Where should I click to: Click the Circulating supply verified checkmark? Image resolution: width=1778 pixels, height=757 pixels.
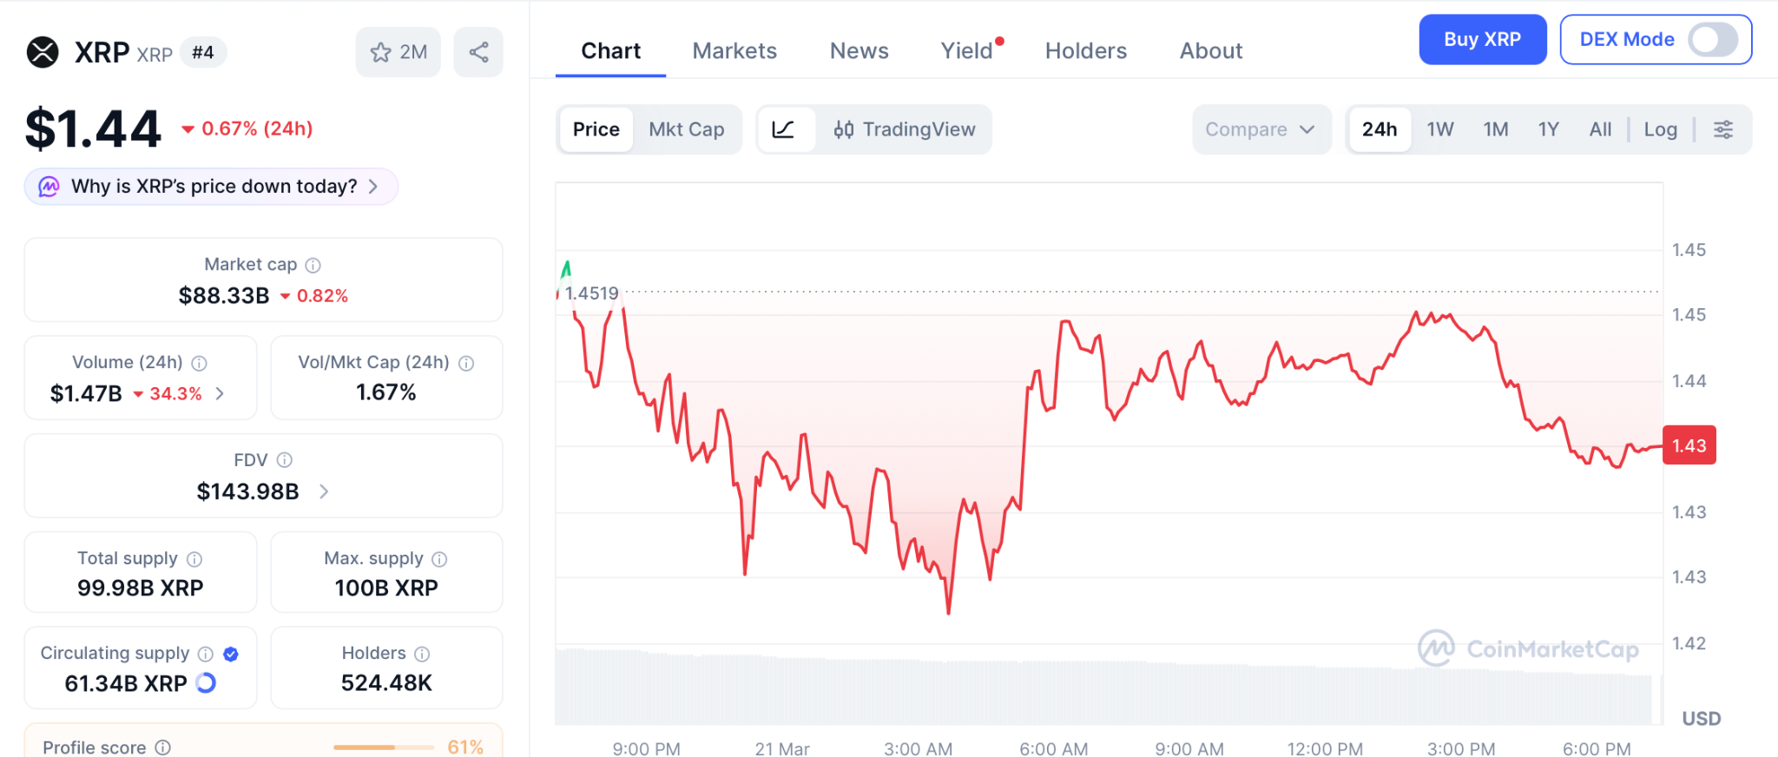click(x=229, y=654)
